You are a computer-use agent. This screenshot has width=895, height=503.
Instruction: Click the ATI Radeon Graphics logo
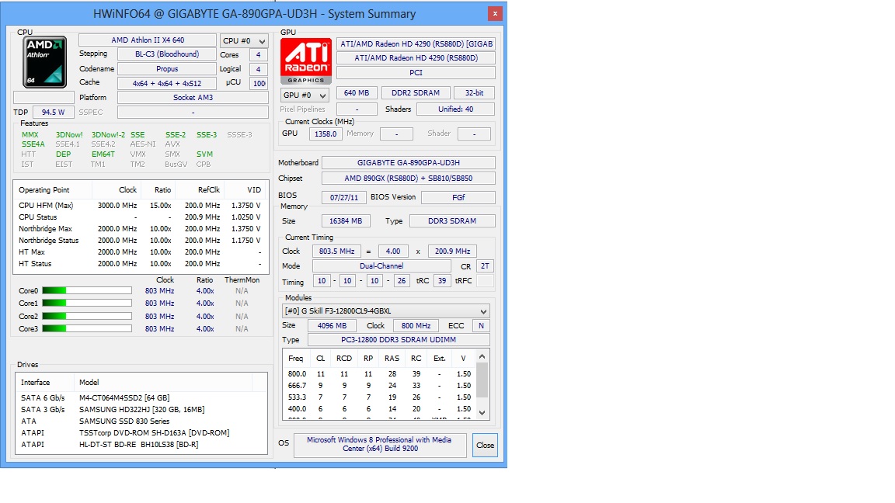click(306, 61)
